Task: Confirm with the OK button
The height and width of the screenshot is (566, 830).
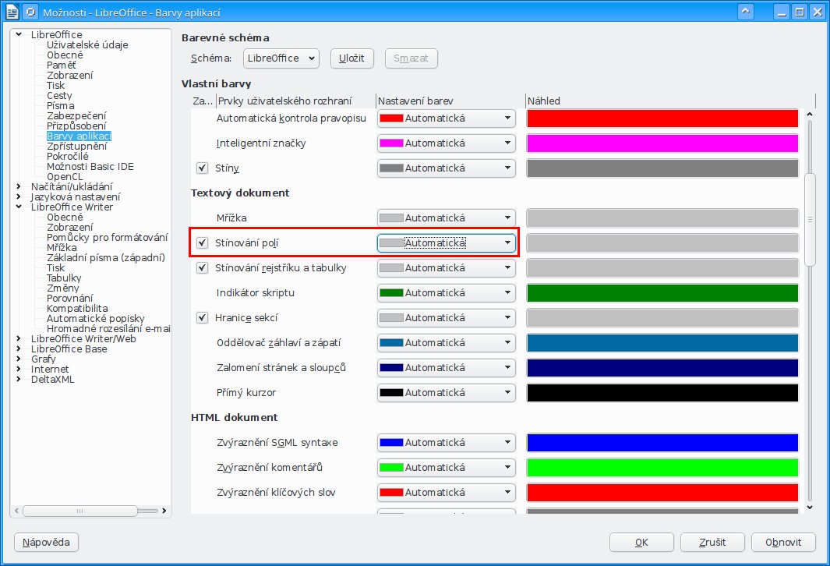Action: point(641,542)
